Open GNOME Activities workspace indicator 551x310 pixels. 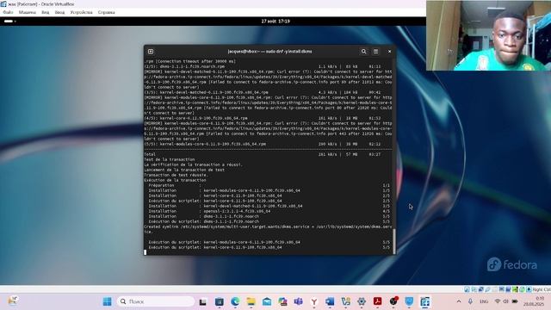pos(9,21)
